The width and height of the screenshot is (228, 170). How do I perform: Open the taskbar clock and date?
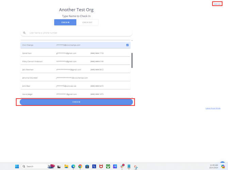coord(214,166)
